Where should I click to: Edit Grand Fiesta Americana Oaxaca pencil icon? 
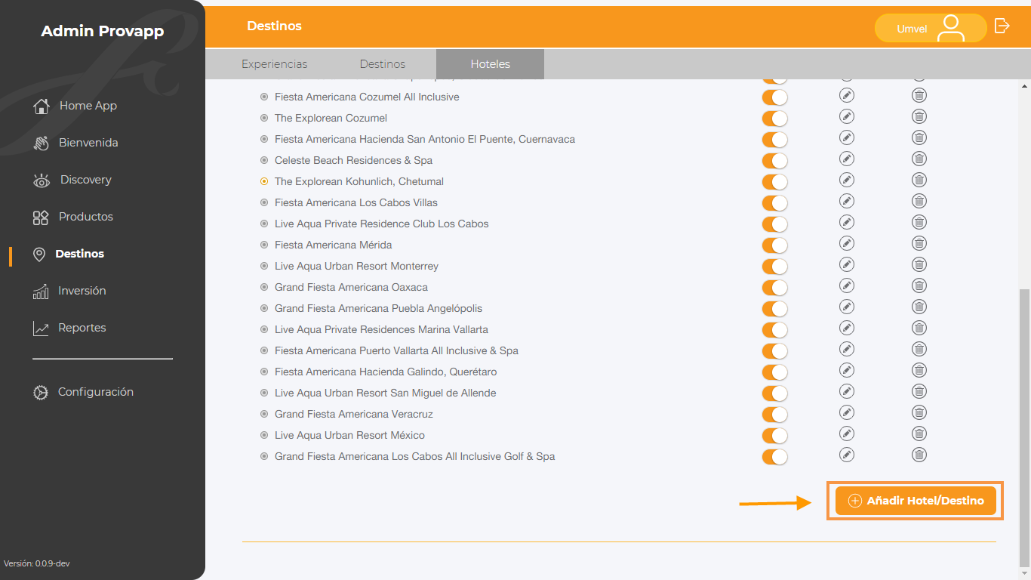pyautogui.click(x=847, y=285)
